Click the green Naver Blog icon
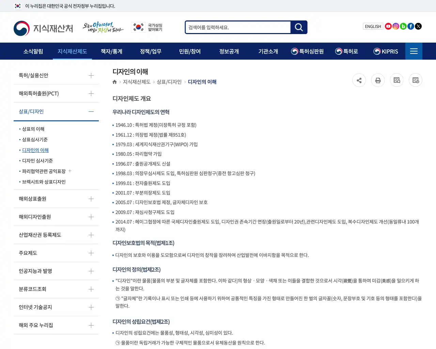The height and width of the screenshot is (349, 436). (x=403, y=26)
